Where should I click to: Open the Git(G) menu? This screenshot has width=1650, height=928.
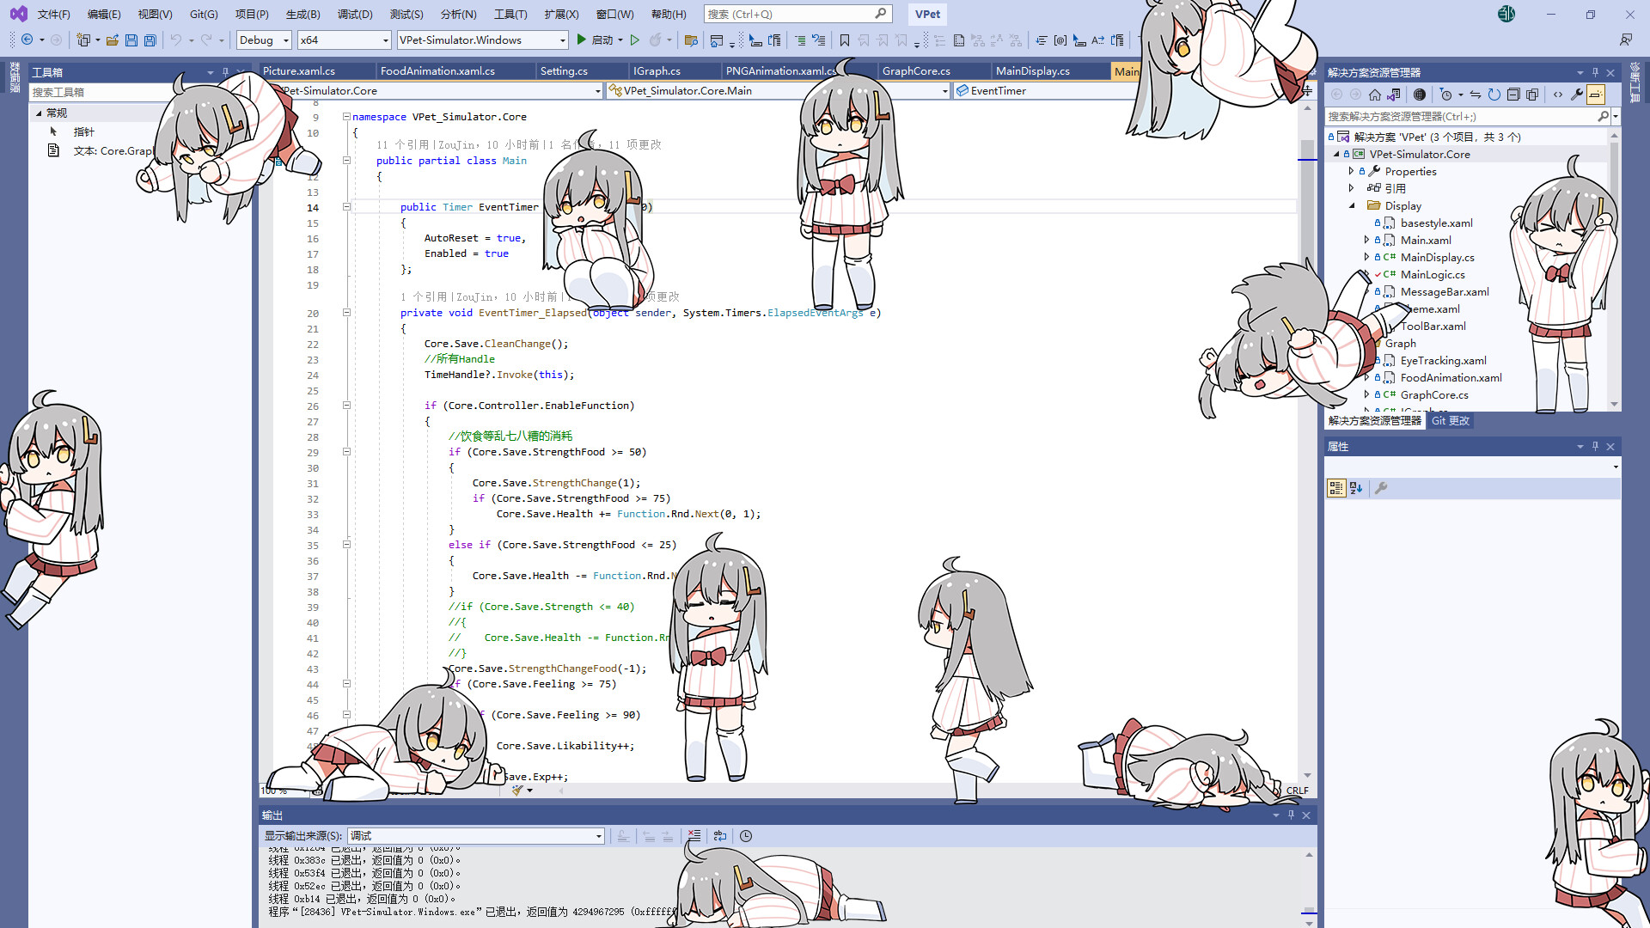click(x=201, y=14)
